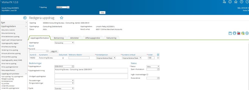Open calendar picker for Uppdragsdatum
The height and width of the screenshot is (90, 249).
73,66
